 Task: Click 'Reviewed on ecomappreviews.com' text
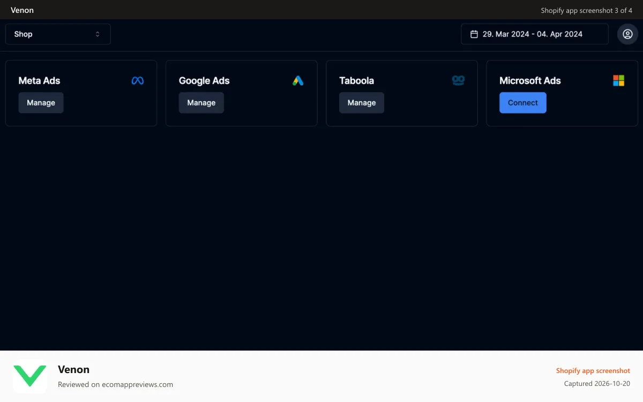[115, 384]
